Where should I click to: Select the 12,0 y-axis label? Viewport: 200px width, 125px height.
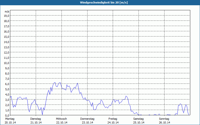(x=7, y=52)
